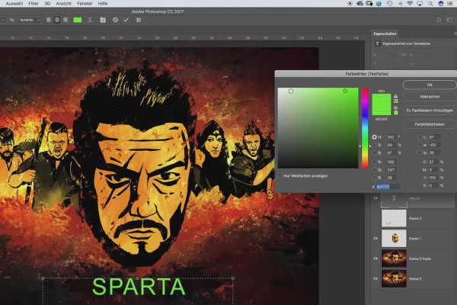Select the S saturation radio button

(374, 145)
